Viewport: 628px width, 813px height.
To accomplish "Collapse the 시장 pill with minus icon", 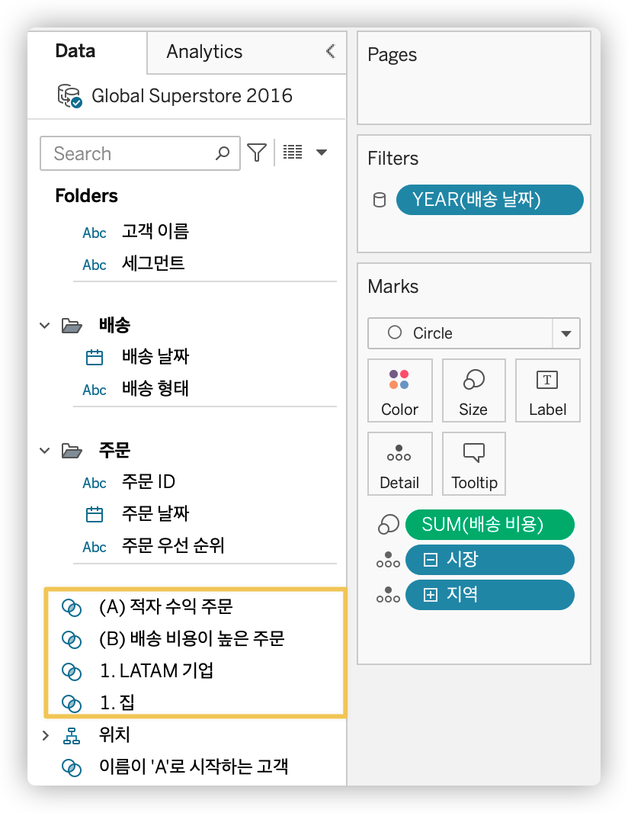I will (431, 560).
